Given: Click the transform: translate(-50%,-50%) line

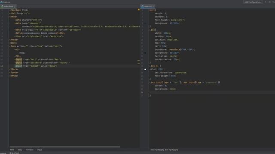Looking at the screenshot, I should [175, 50].
